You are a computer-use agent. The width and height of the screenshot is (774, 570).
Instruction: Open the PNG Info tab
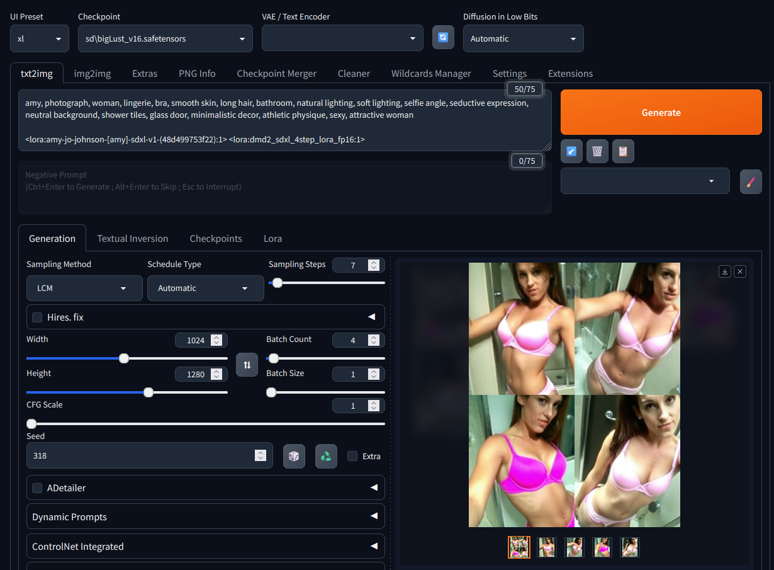(197, 74)
